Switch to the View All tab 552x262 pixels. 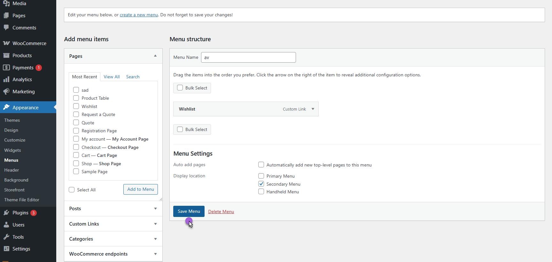pos(112,77)
